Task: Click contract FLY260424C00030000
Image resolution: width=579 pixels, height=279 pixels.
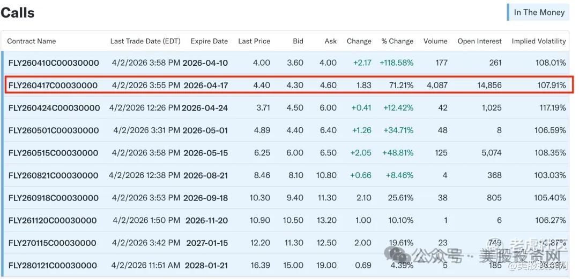Action: pos(54,108)
